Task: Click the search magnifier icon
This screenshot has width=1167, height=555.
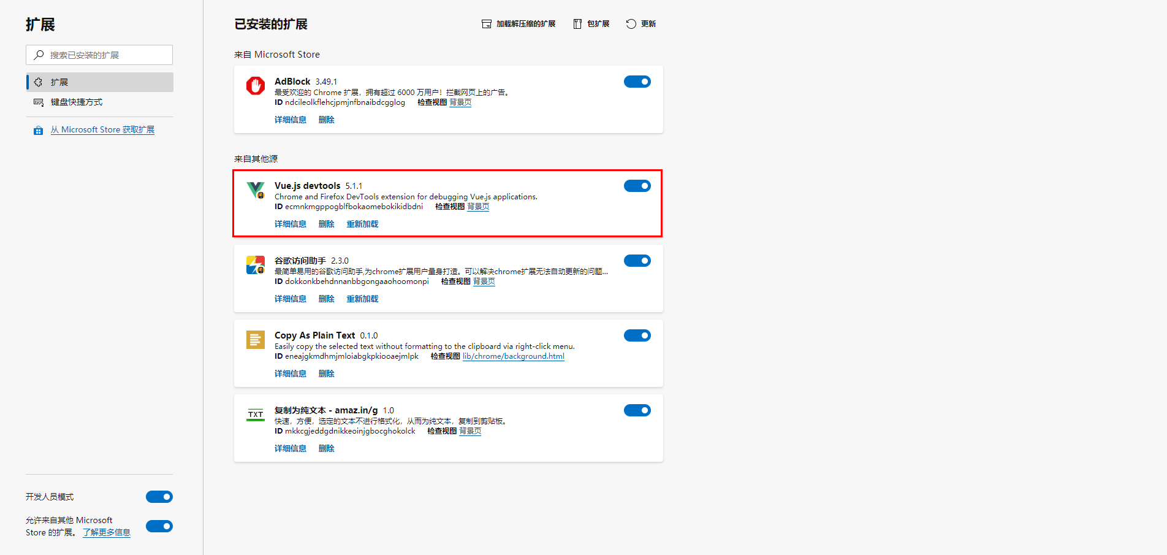Action: point(38,55)
